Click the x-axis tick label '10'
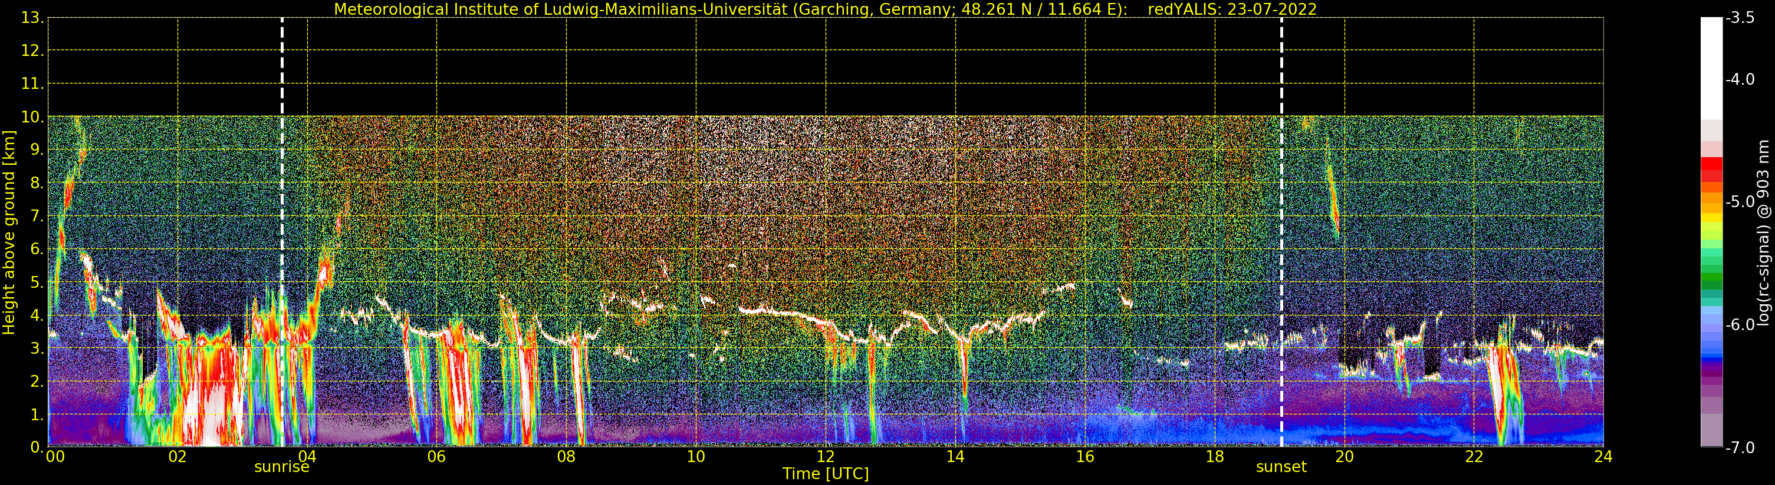This screenshot has width=1775, height=485. [x=696, y=457]
